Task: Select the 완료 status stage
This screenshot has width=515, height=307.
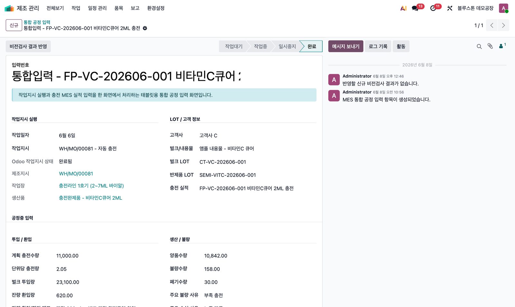Action: [x=312, y=46]
